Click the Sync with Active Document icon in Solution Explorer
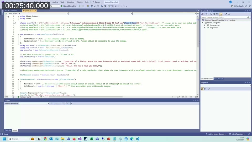 pos(211,14)
